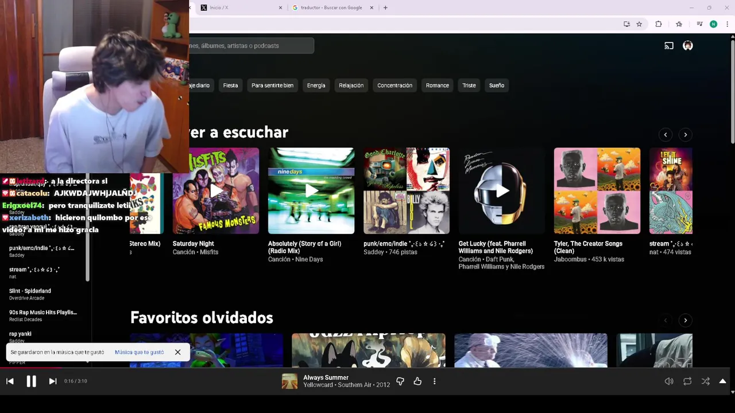
Task: Show previous items in listen-again carousel
Action: click(666, 135)
